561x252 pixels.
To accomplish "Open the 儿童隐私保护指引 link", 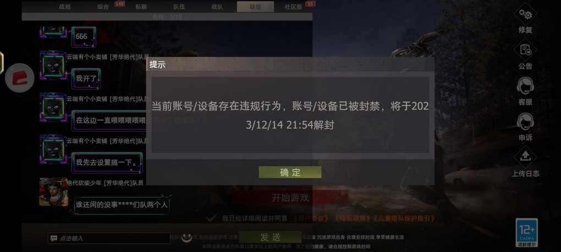I will [404, 218].
